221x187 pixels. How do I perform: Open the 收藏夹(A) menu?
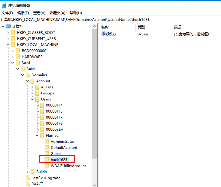click(57, 13)
